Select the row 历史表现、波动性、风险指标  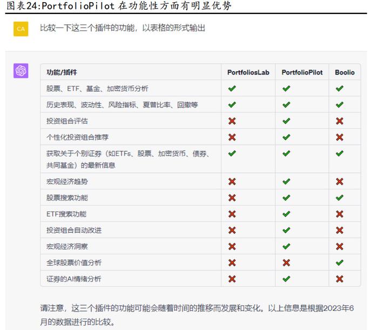(200, 105)
